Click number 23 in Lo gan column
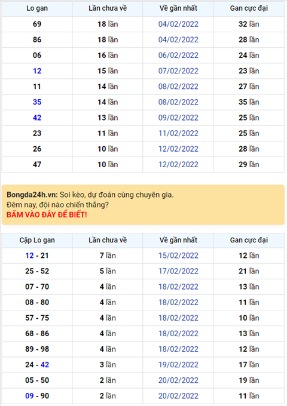The height and width of the screenshot is (406, 287). [x=37, y=133]
